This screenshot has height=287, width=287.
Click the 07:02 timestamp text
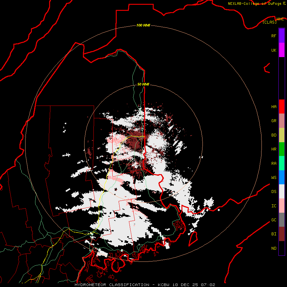[208, 285]
